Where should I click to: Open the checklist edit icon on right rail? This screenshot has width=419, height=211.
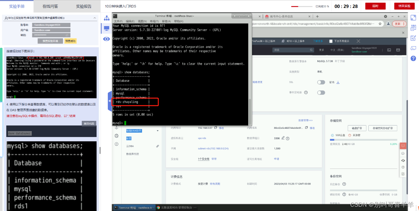tap(413, 38)
